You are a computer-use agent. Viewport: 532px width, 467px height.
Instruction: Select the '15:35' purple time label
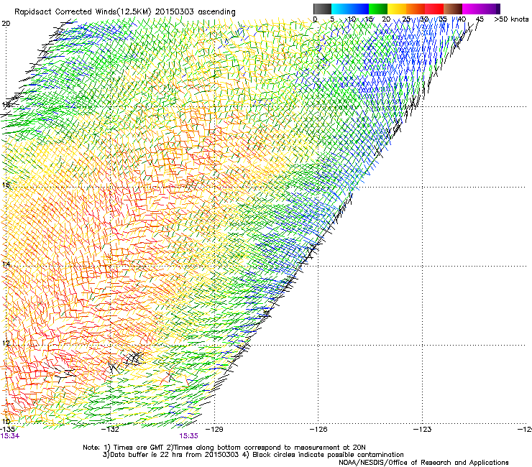coord(188,436)
